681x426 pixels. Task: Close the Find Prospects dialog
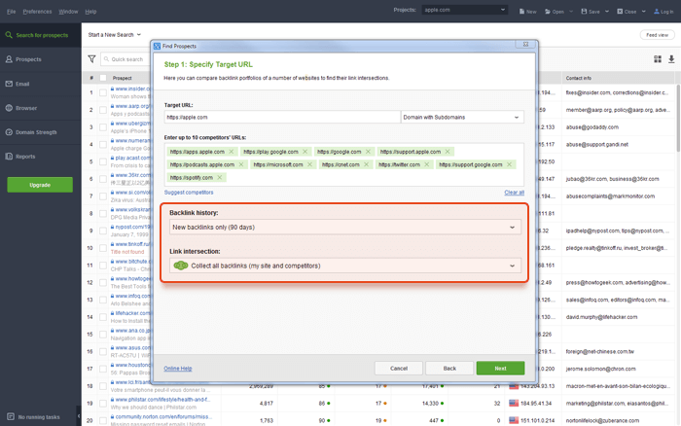pyautogui.click(x=525, y=45)
